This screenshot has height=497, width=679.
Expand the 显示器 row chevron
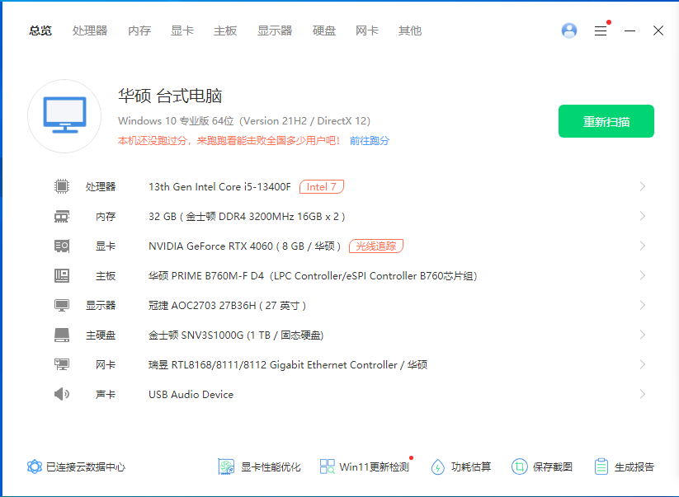coord(643,306)
